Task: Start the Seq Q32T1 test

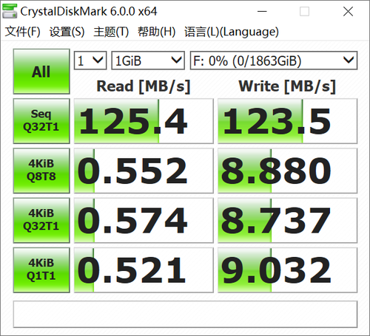Action: pos(41,121)
